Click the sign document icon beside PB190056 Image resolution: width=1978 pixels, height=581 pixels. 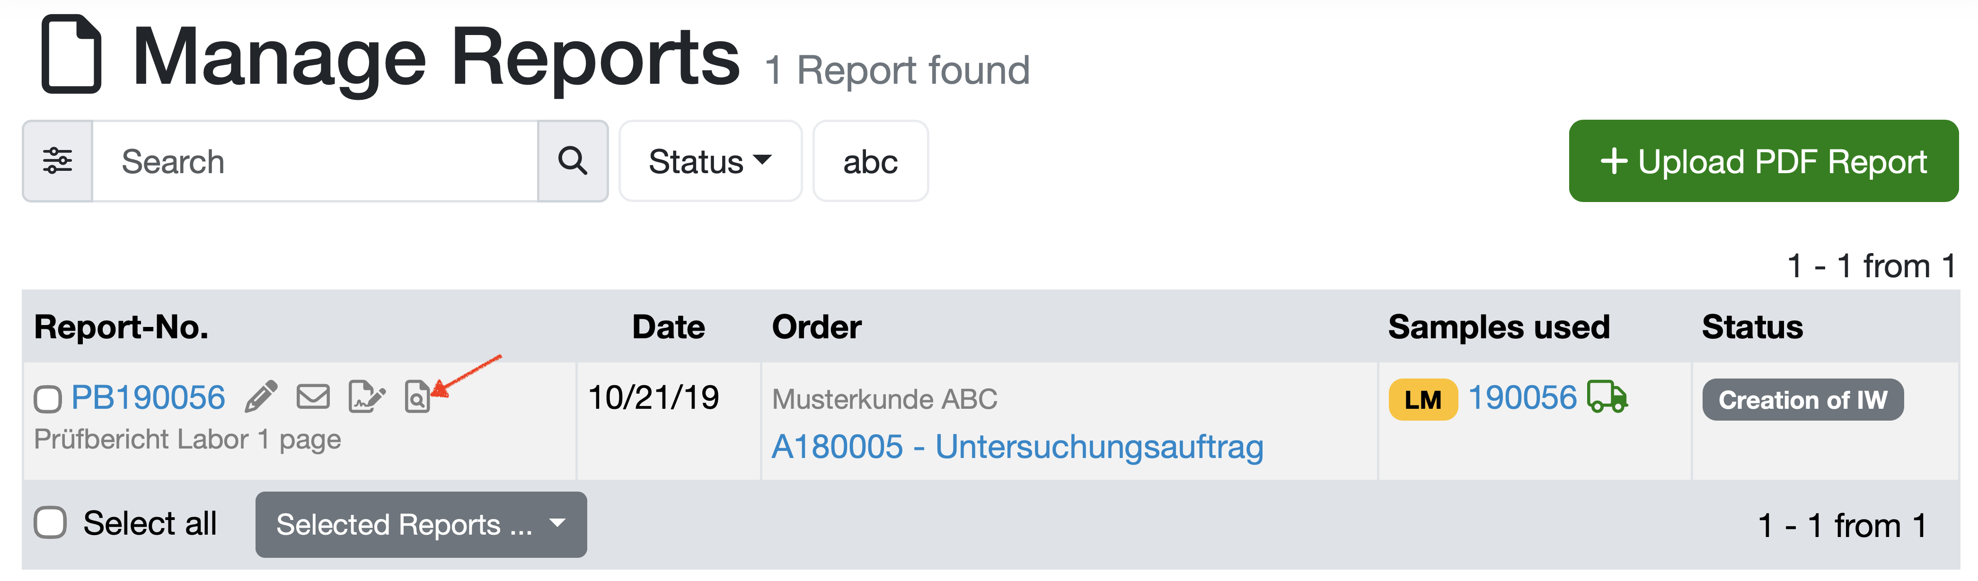tap(366, 397)
